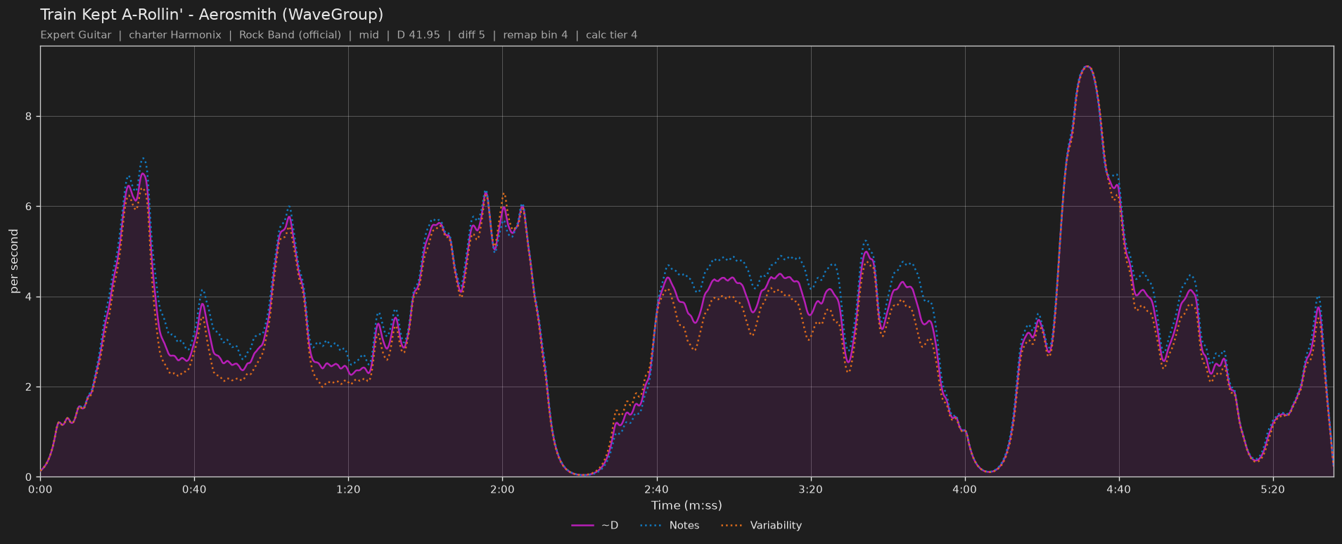Click the y-axis tick label "4"
The width and height of the screenshot is (1342, 544).
point(29,297)
